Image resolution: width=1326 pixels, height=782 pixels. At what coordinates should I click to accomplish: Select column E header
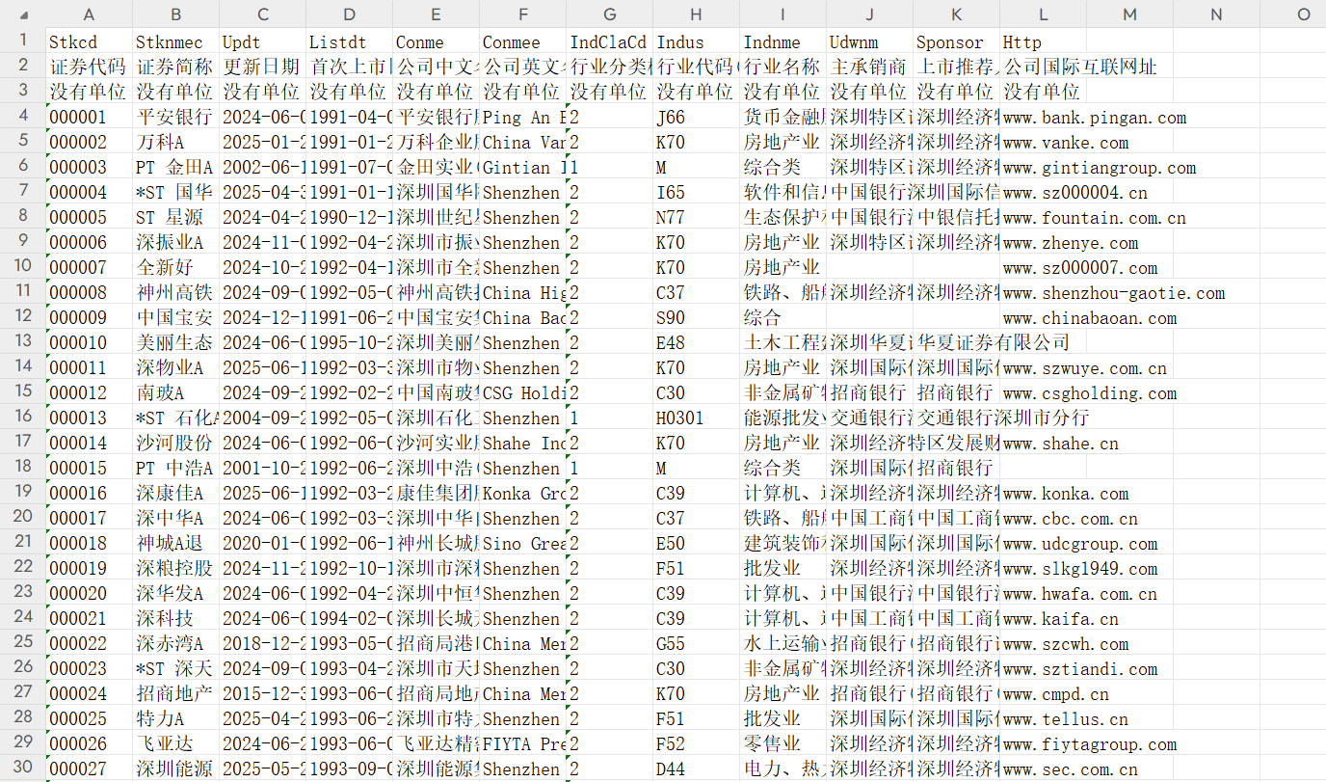tap(437, 14)
